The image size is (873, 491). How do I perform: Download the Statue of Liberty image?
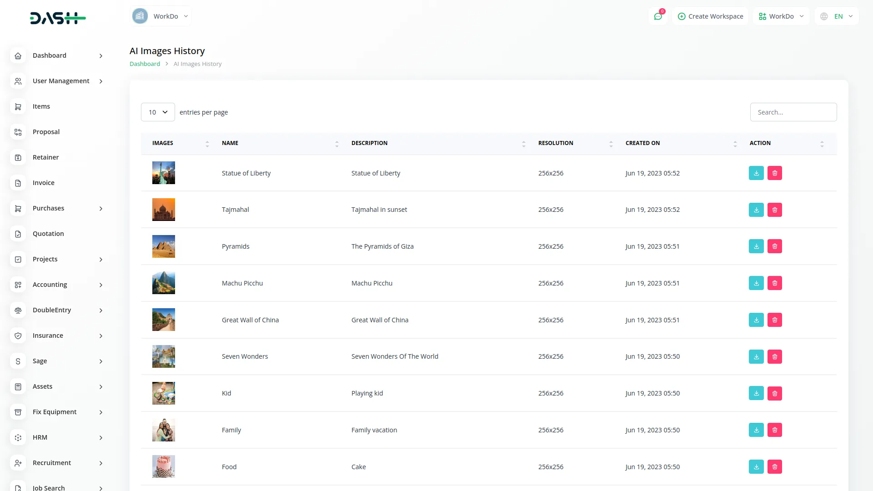756,173
